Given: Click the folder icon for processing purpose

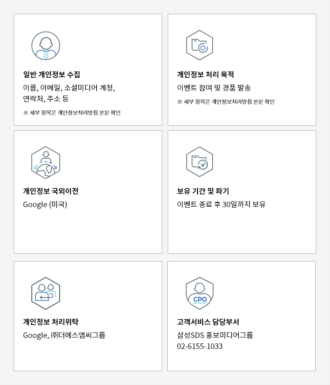Looking at the screenshot, I should [199, 45].
